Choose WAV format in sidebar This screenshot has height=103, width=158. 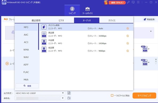coord(26,57)
